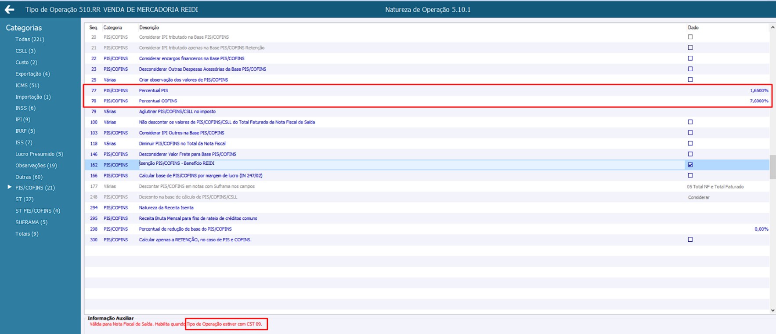Check Não descontar valores de PIS/COFINS/CSLL option
Viewport: 776px width, 334px height.
pos(690,122)
